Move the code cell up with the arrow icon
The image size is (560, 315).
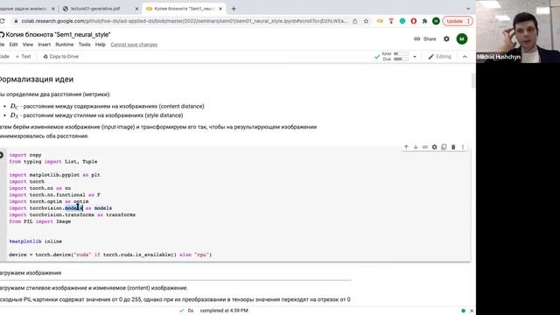click(406, 147)
